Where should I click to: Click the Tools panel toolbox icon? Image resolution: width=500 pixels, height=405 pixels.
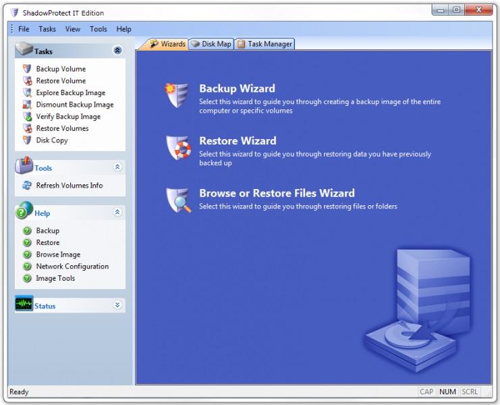(24, 165)
